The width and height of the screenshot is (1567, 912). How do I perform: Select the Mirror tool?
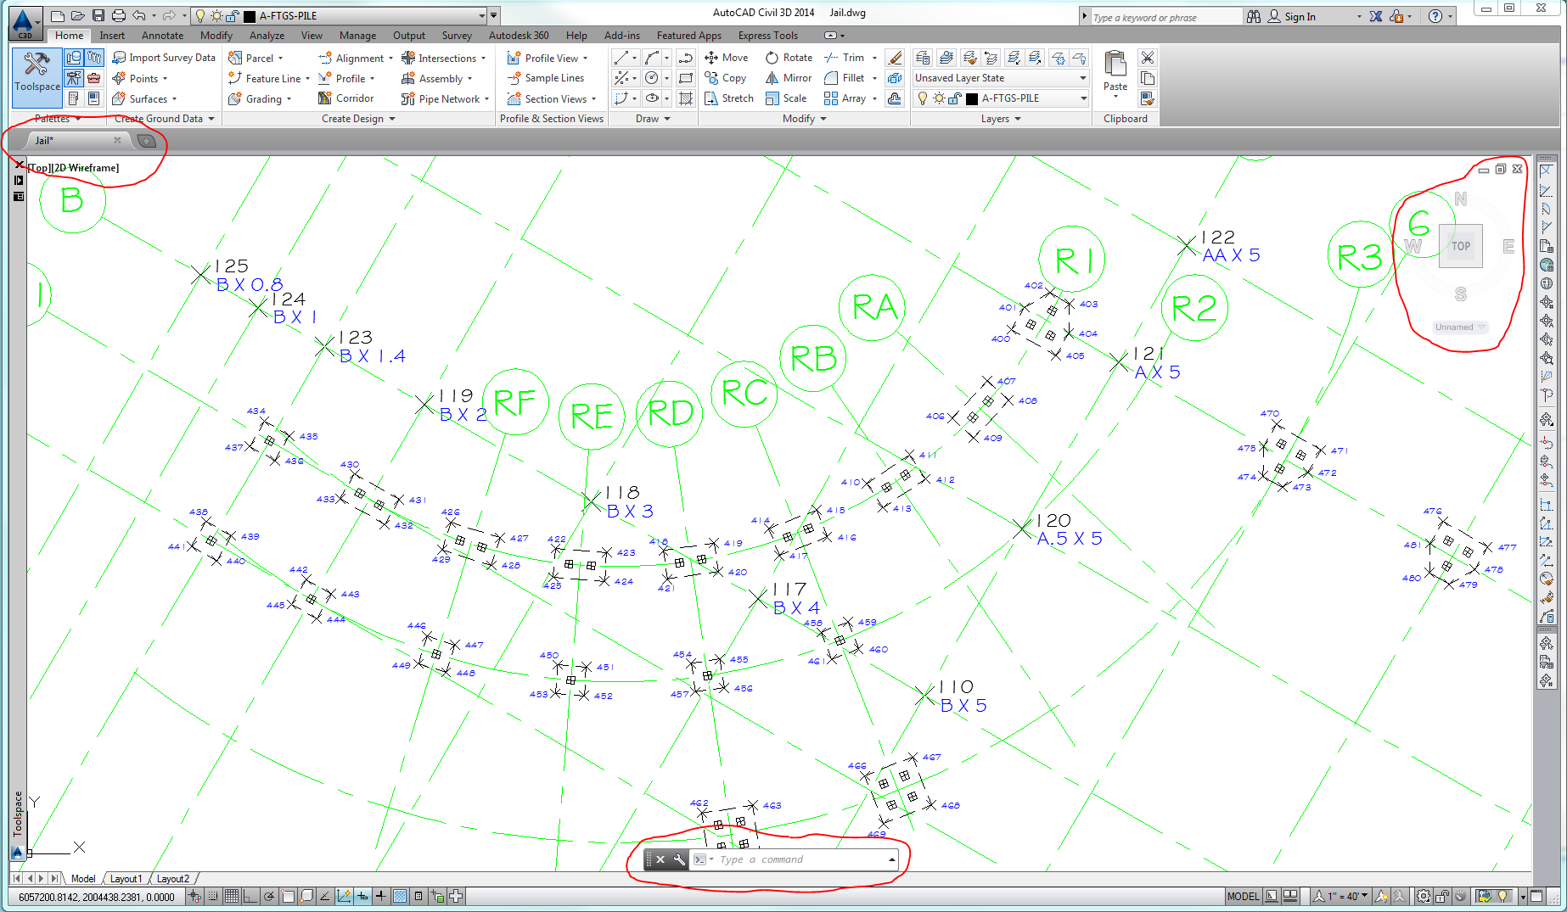[x=789, y=78]
